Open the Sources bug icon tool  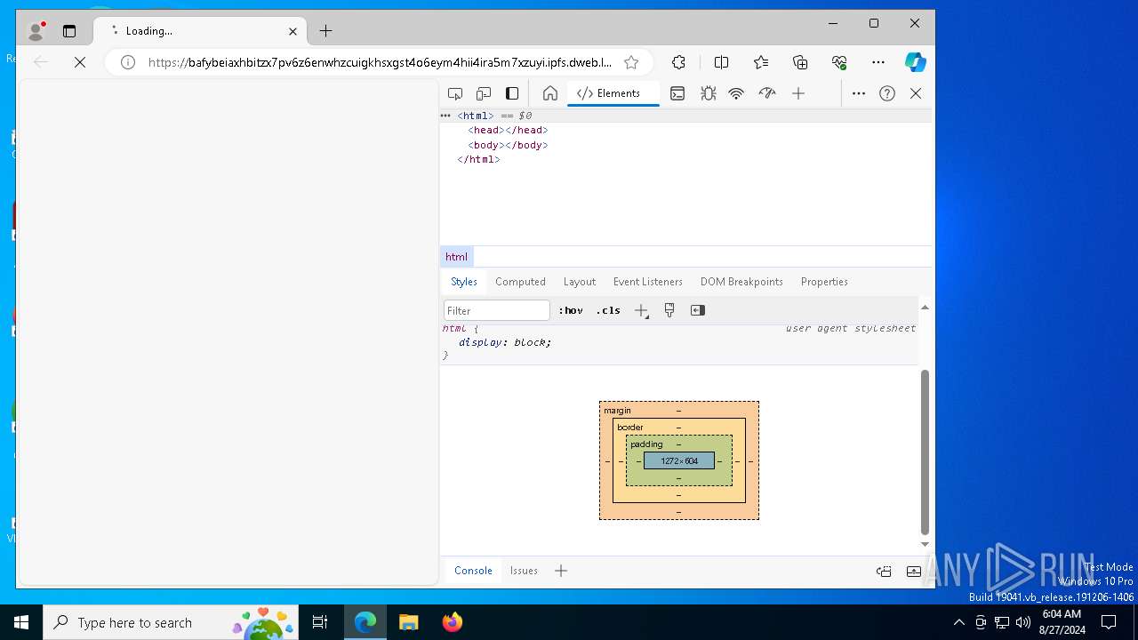point(708,93)
